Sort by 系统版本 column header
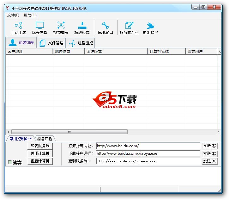Screen dimensions: 229x200 [116, 52]
